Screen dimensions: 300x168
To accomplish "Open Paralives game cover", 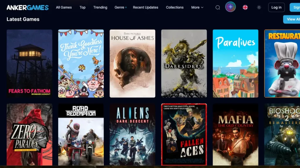I will click(x=236, y=63).
